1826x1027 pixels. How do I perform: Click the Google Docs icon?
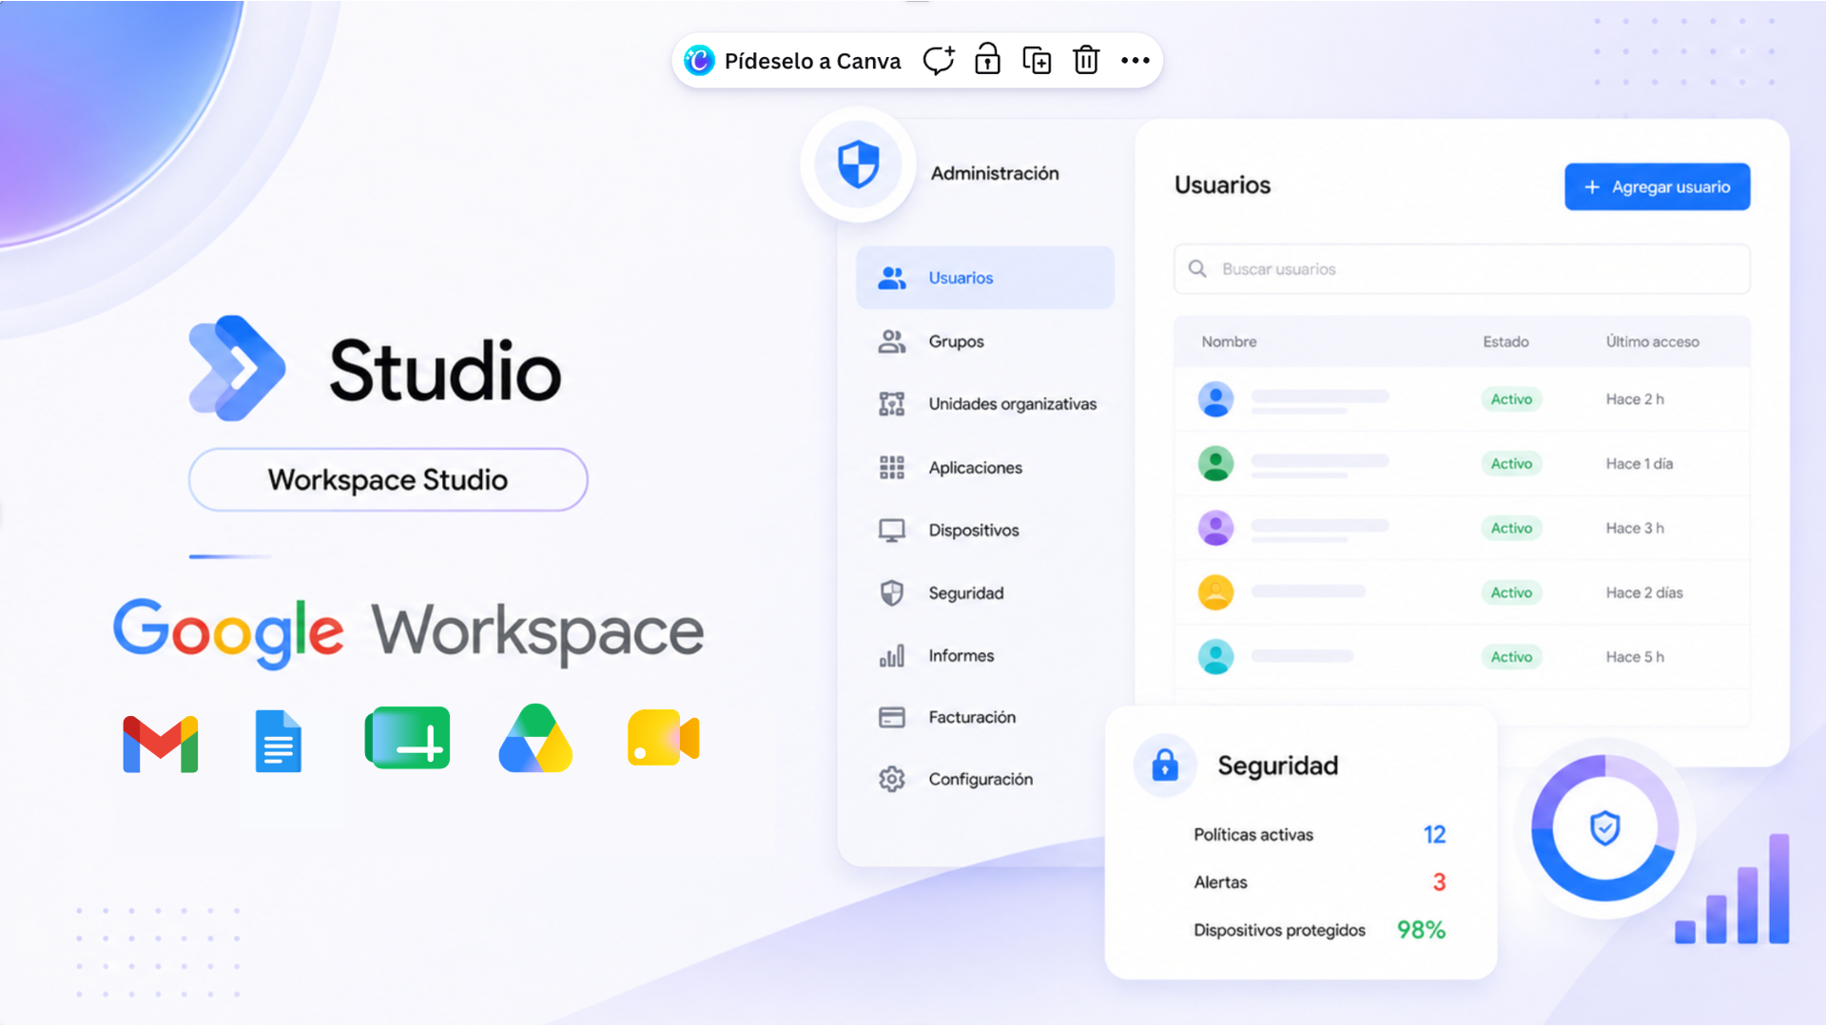[x=279, y=741]
